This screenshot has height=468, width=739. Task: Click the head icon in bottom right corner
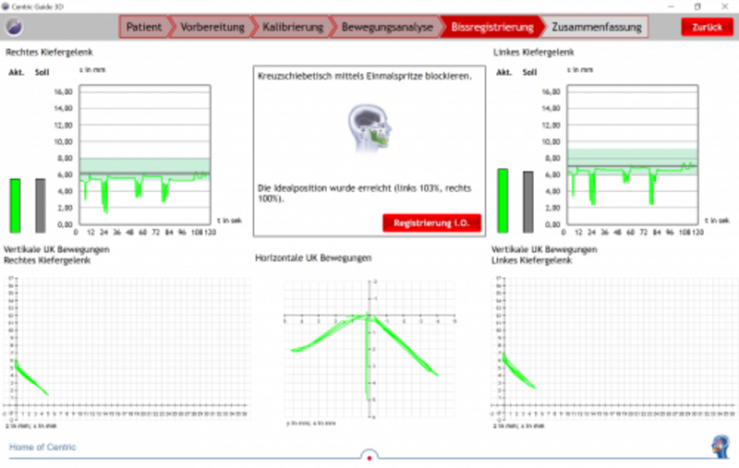pos(719,446)
